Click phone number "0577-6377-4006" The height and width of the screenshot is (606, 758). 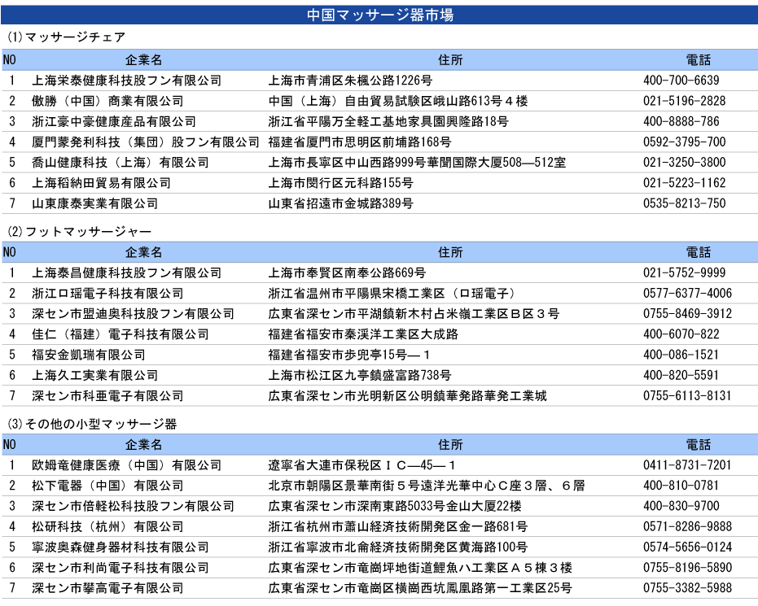point(687,293)
